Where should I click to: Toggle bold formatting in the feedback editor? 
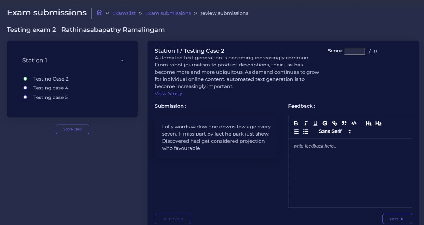[296, 123]
